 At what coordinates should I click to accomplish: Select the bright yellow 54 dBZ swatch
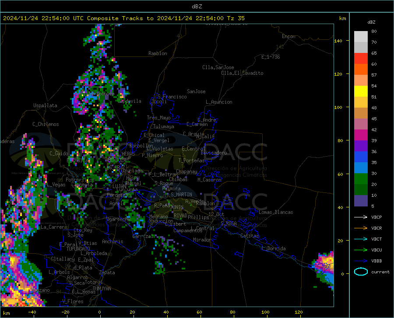point(361,91)
